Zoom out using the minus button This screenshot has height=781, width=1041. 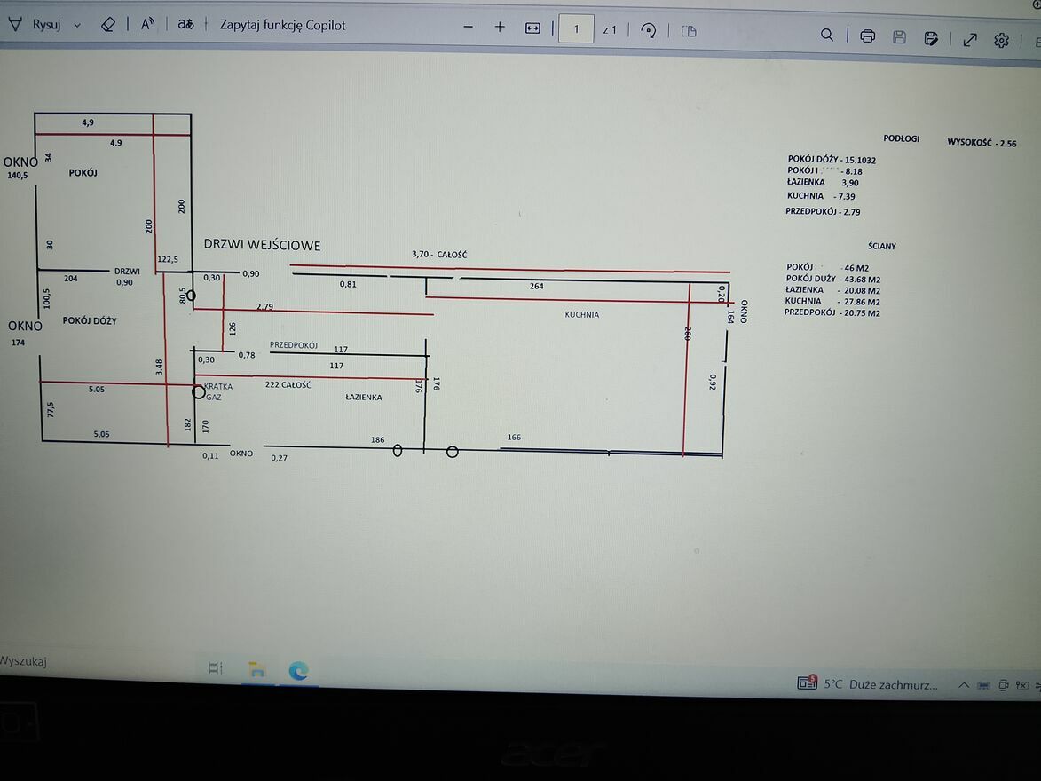(469, 28)
